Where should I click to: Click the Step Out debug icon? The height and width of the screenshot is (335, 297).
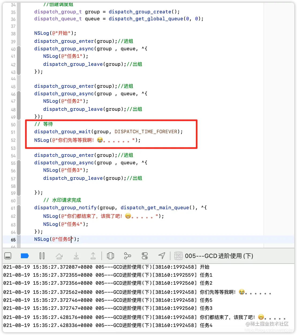(x=93, y=256)
